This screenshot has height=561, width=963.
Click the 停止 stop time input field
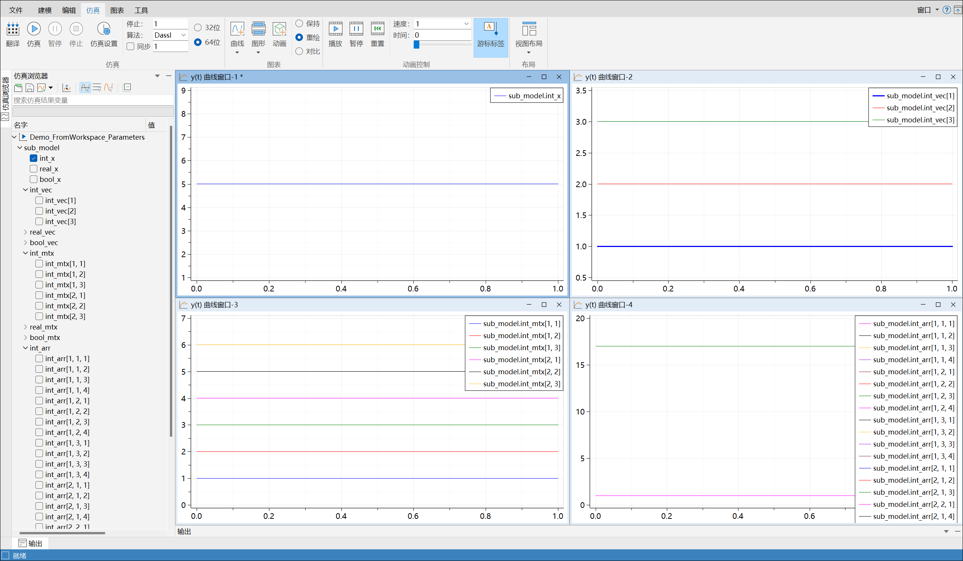(x=170, y=24)
